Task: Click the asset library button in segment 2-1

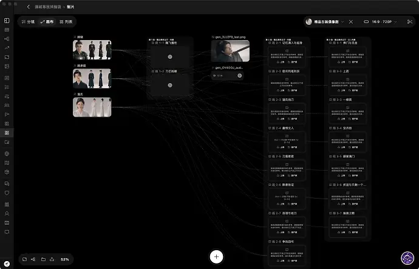Action: (x=292, y=62)
